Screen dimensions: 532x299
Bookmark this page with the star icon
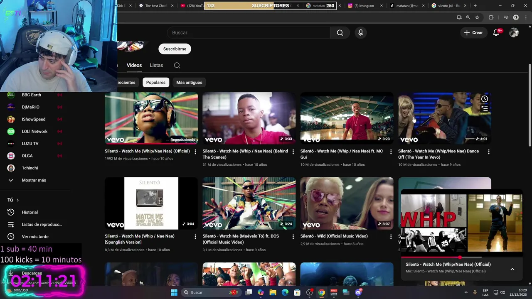click(477, 17)
